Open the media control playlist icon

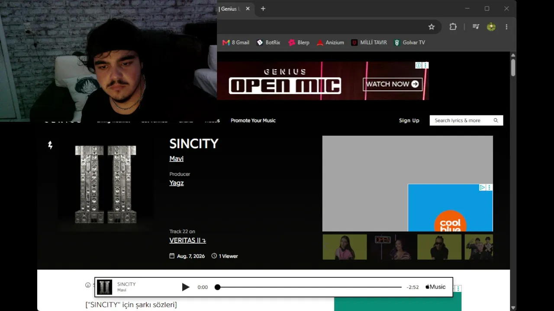point(476,27)
